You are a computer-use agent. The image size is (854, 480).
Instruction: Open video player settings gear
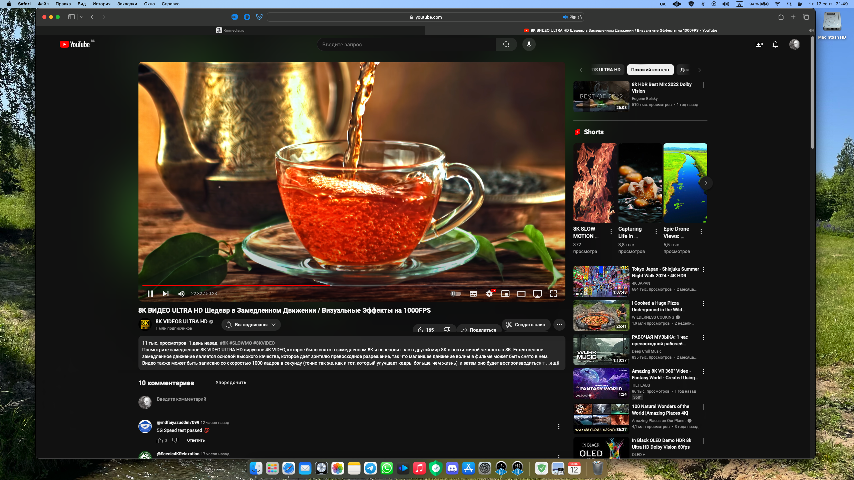pyautogui.click(x=489, y=293)
